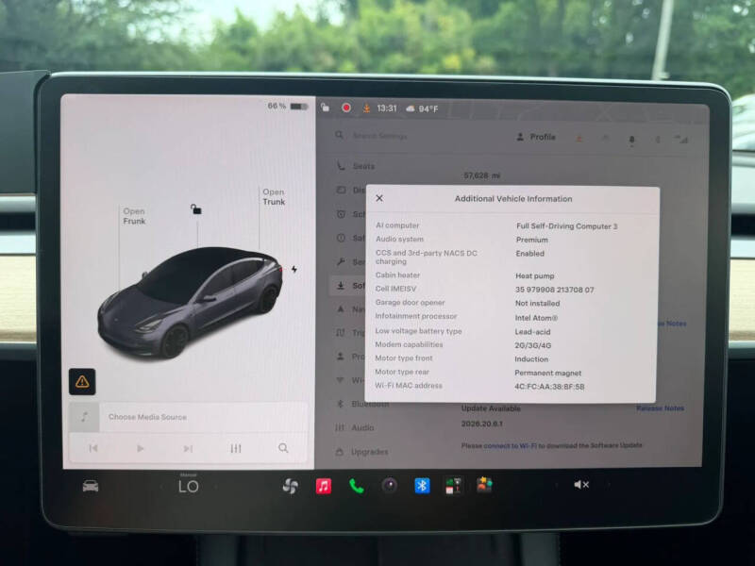
Task: Tap the muted volume speaker icon
Action: coord(581,485)
